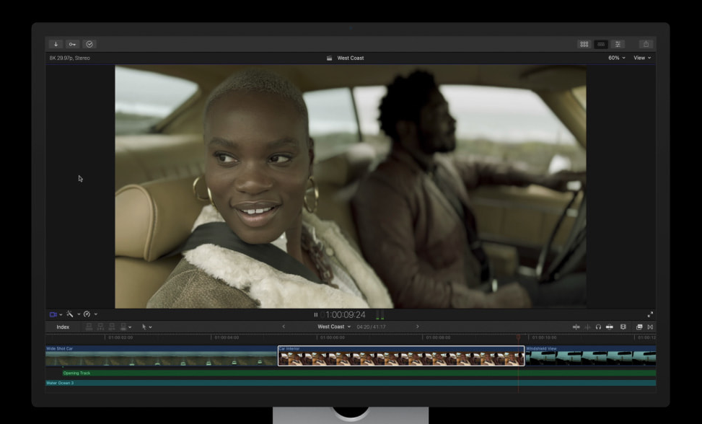Show the browser grid layout icon
Viewport: 702px width, 424px height.
click(584, 44)
